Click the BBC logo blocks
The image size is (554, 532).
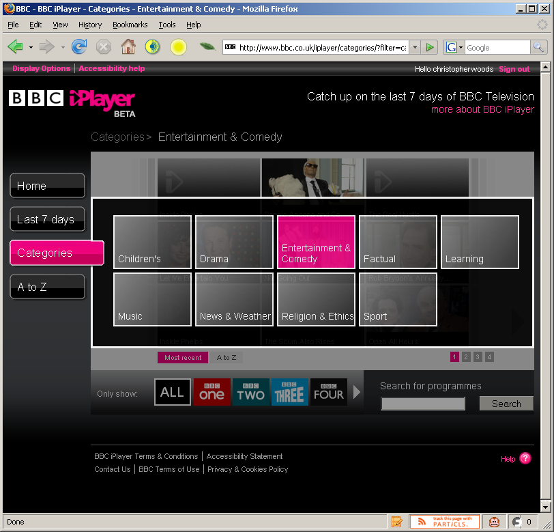coord(36,98)
